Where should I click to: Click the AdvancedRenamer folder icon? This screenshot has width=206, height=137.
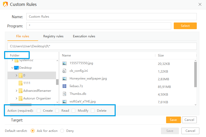20,91
